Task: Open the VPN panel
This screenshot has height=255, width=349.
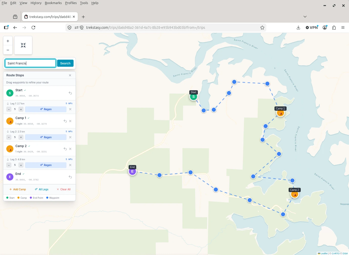Action: coord(312,28)
